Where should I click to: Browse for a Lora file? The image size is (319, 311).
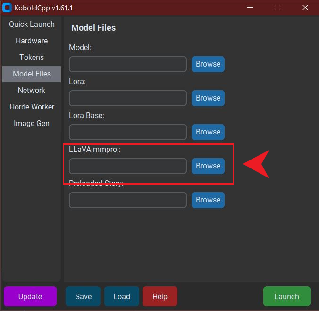pyautogui.click(x=208, y=98)
